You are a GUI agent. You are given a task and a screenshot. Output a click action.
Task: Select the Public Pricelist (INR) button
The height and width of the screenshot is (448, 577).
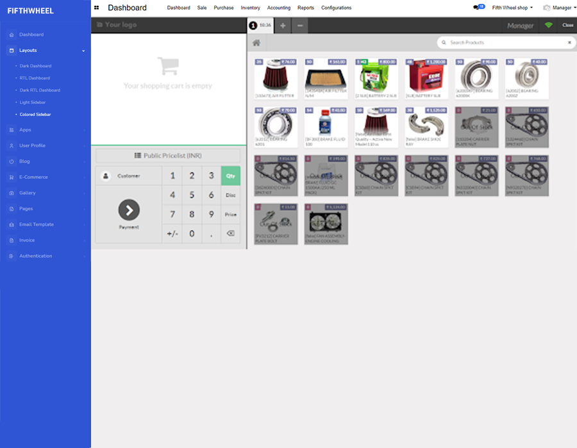168,156
